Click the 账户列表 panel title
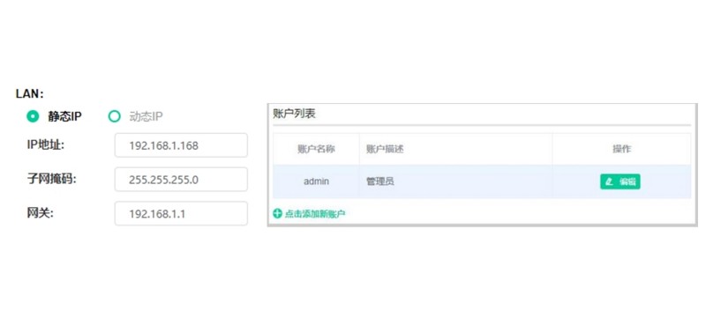This screenshot has width=706, height=318. (295, 115)
